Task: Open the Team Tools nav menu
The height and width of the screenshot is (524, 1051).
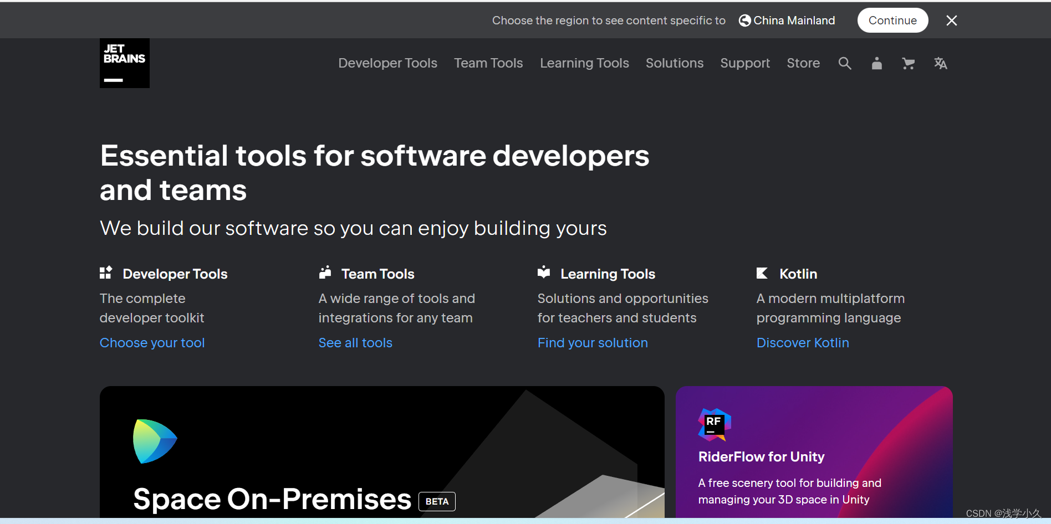Action: [488, 63]
